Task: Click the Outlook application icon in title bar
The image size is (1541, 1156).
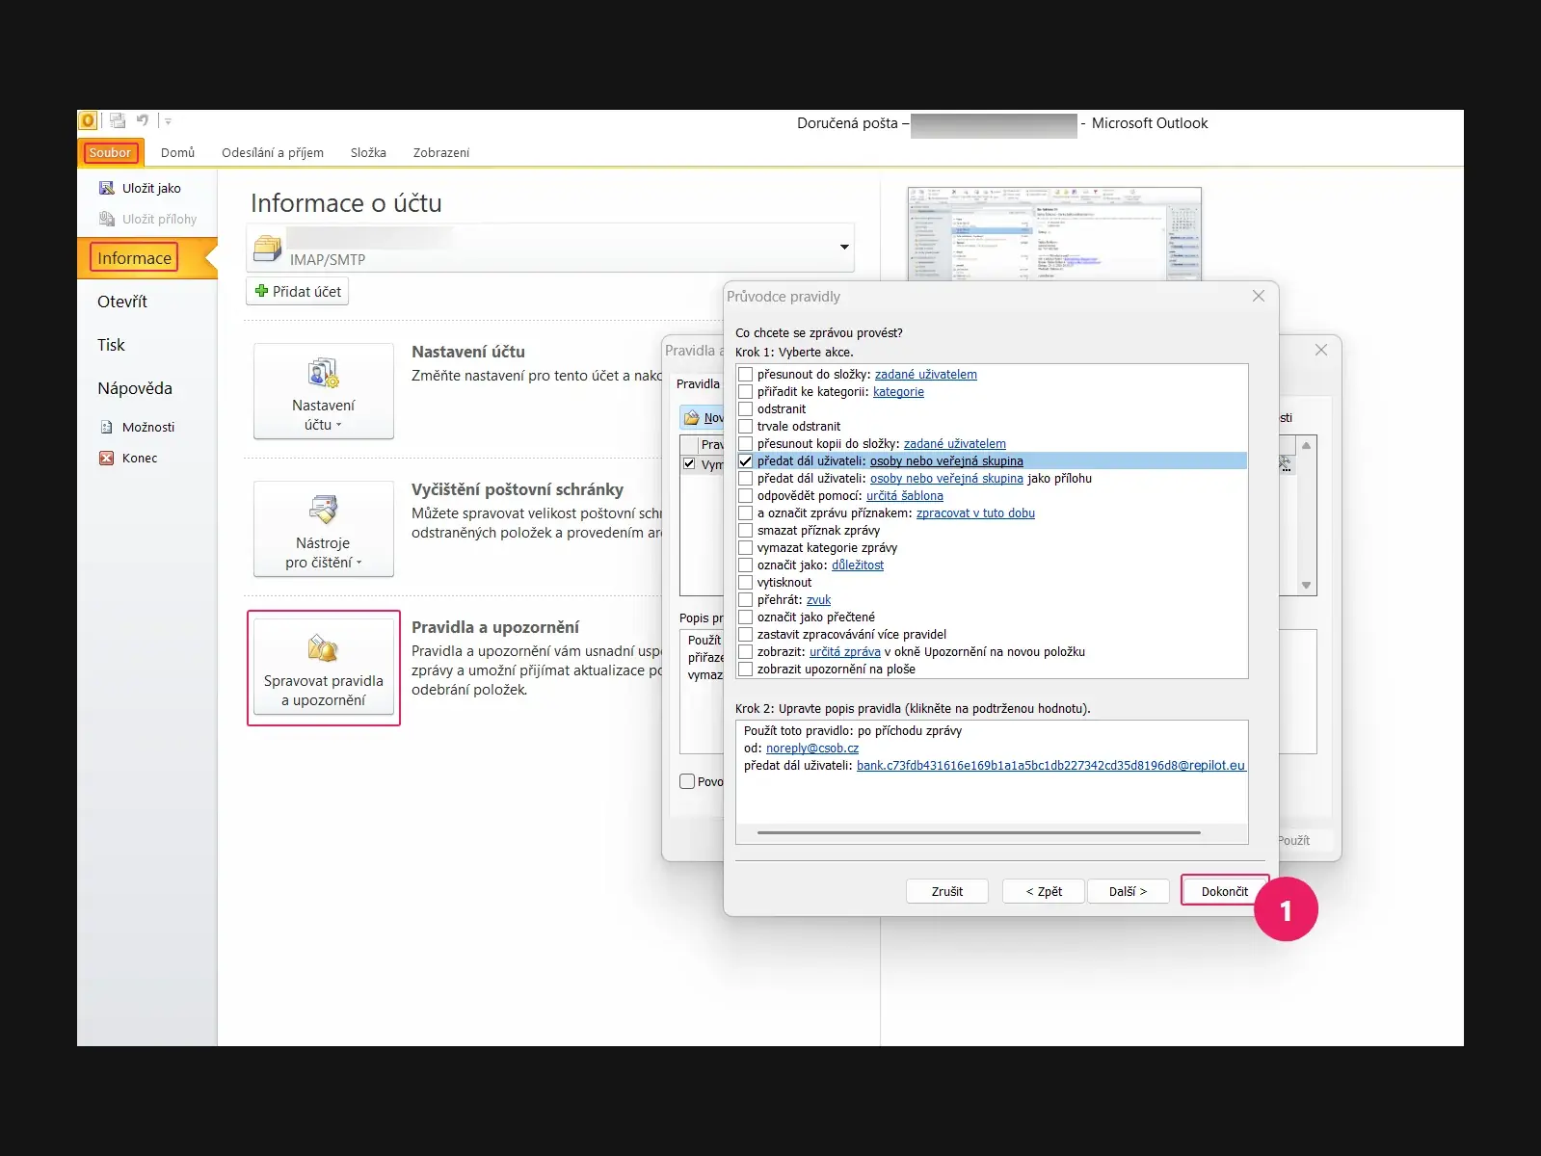Action: pyautogui.click(x=87, y=120)
